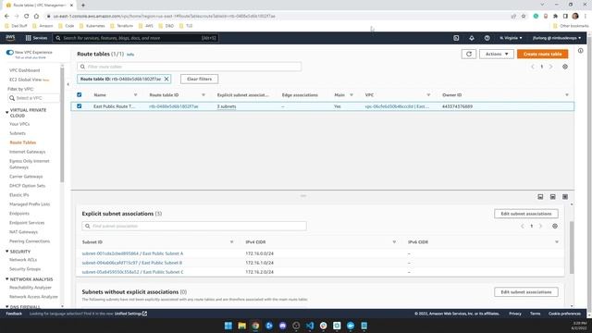Collapse the left navigation sidebar

coord(68,84)
